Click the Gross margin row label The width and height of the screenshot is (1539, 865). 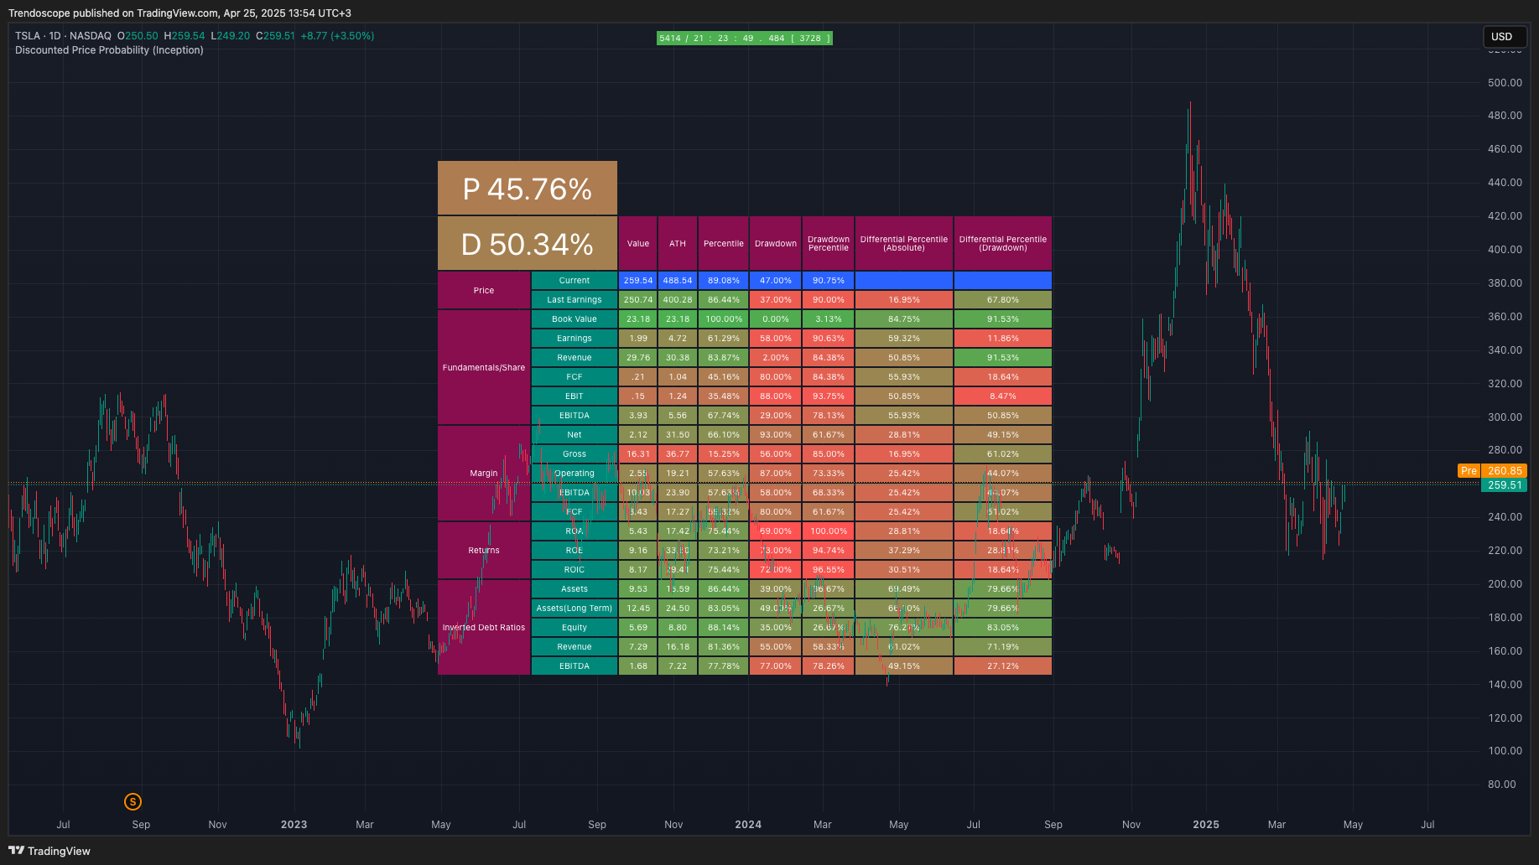tap(575, 454)
